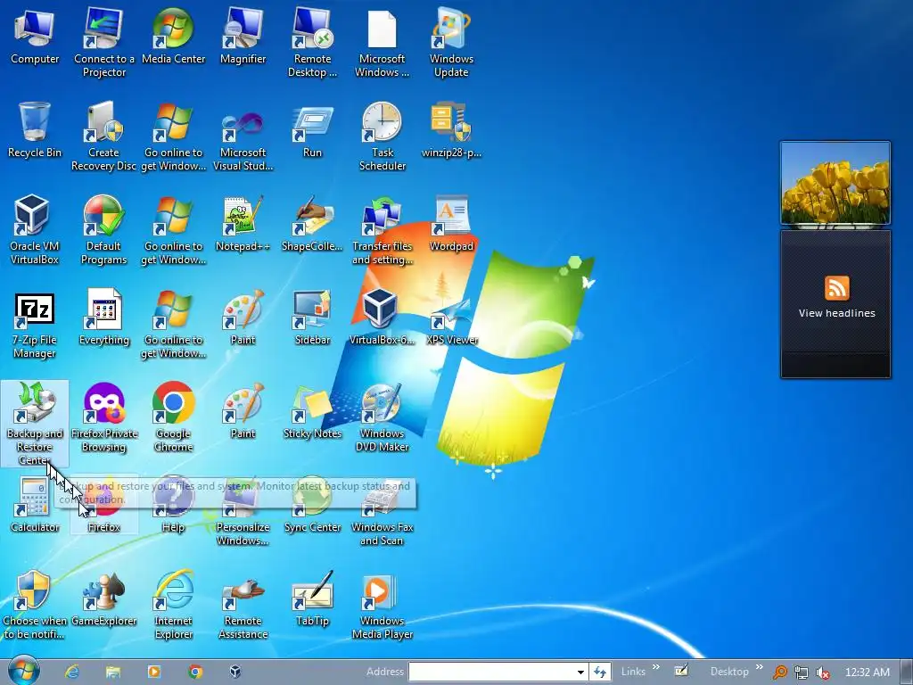
Task: Select the winzip28 installer icon
Action: coord(451,130)
